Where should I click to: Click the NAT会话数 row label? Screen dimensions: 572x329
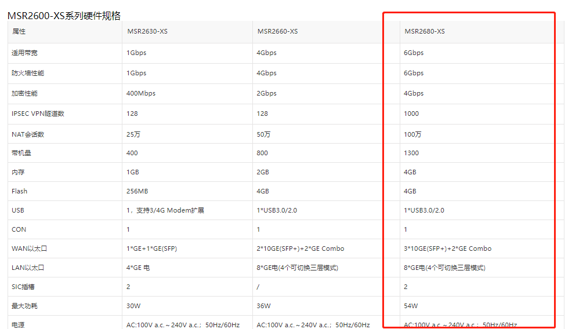coord(28,134)
